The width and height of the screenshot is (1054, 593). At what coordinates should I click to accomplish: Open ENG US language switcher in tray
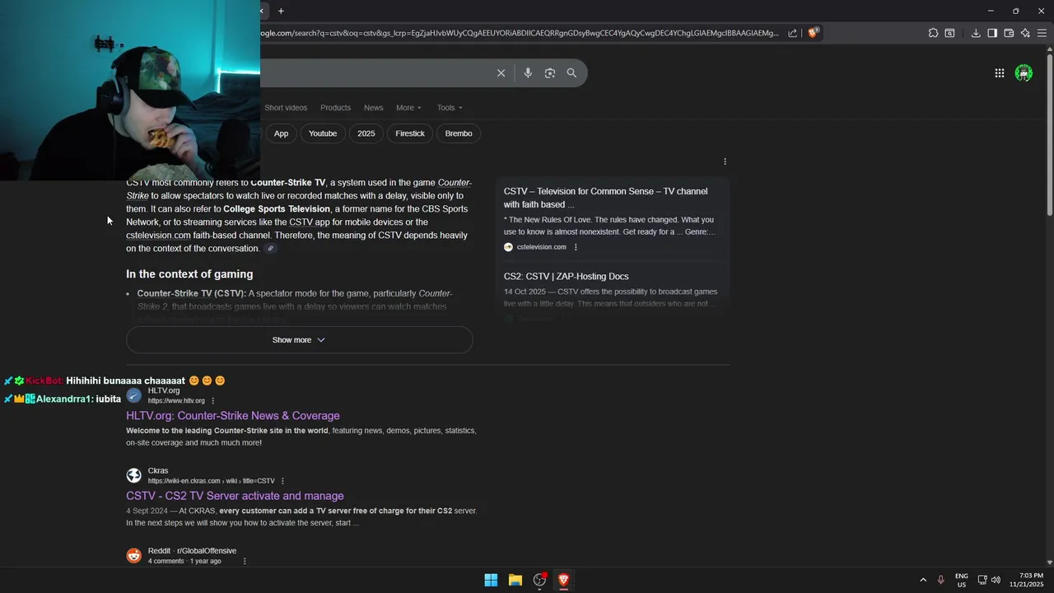962,580
